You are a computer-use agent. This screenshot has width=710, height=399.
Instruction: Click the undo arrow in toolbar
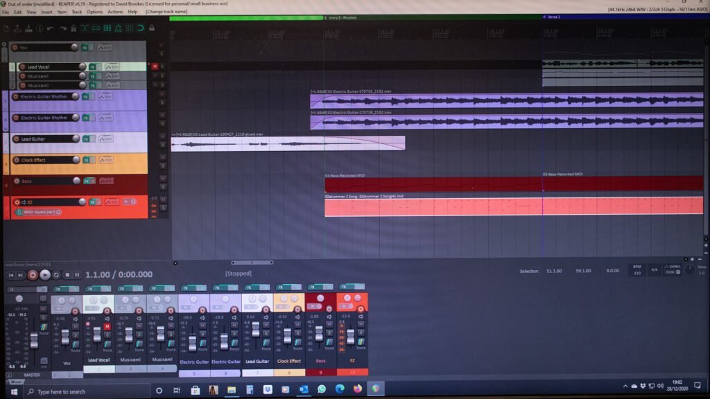point(51,28)
